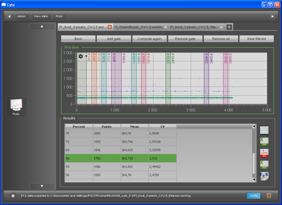This screenshot has width=282, height=205.
Task: Click the play button in status bar
Action: pos(13,196)
